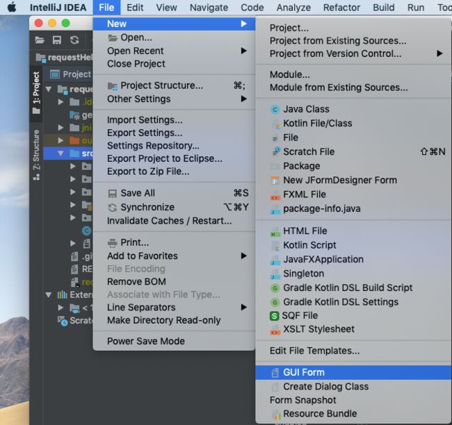Viewport: 452px width, 425px height.
Task: Select Kotlin File/Class entry
Action: pos(353,123)
